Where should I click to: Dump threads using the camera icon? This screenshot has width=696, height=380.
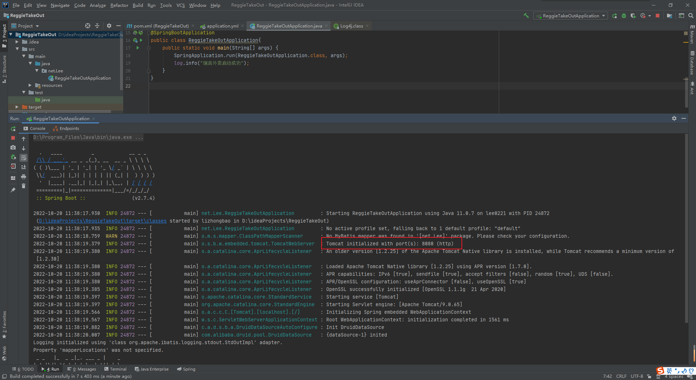13,147
